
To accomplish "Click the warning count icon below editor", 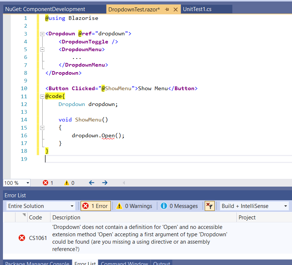I will pos(67,183).
